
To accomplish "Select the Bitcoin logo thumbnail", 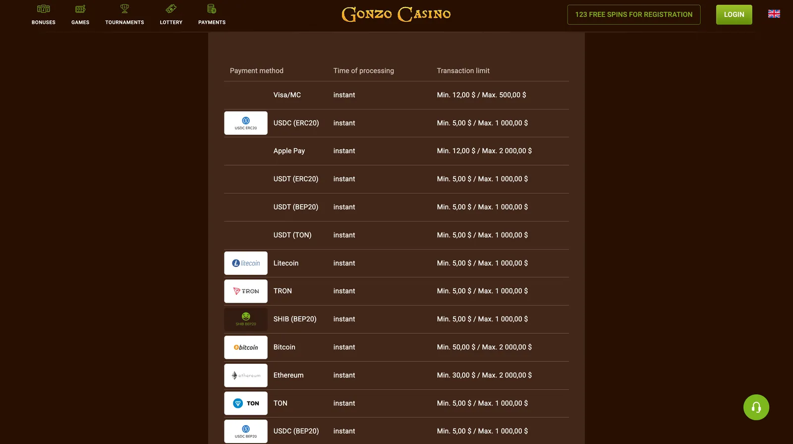I will click(246, 347).
